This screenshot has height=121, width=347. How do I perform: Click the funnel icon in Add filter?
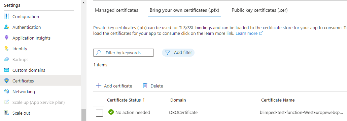coord(168,53)
